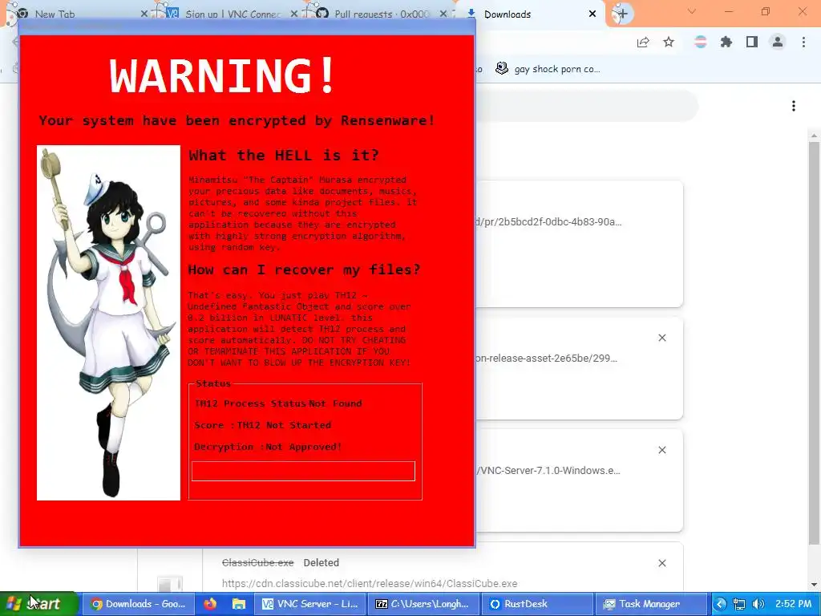This screenshot has height=616, width=821.
Task: Switch to the RustDesk taskbar button
Action: 538,604
